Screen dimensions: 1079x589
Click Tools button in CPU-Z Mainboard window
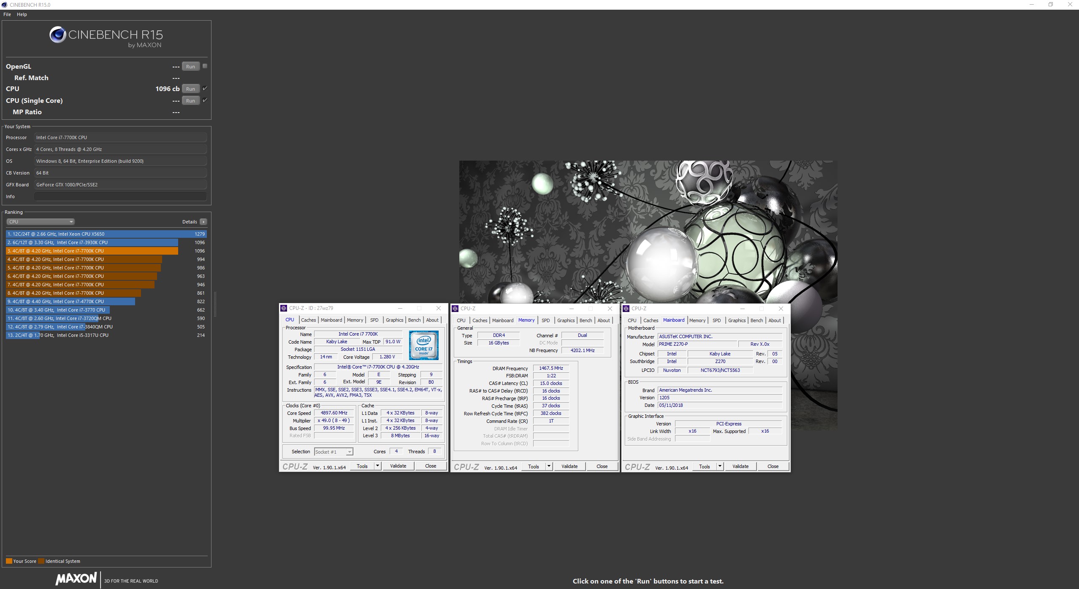(x=705, y=466)
